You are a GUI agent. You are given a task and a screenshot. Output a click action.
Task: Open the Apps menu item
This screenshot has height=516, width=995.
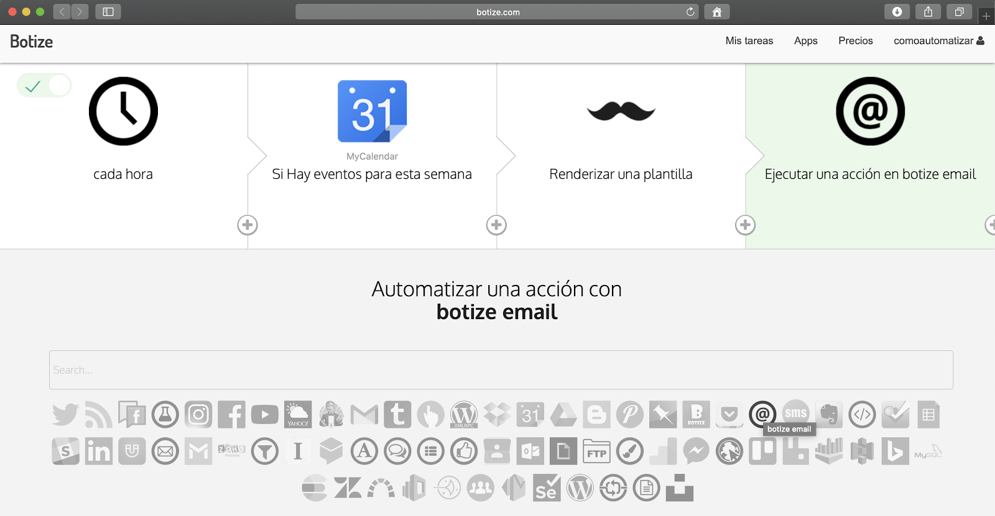click(x=806, y=41)
